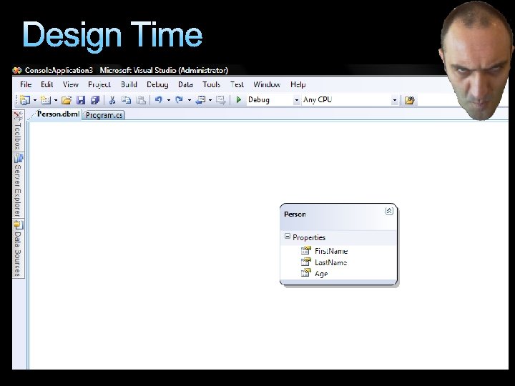Open the File menu
Viewport: 515px width, 386px height.
click(x=26, y=84)
